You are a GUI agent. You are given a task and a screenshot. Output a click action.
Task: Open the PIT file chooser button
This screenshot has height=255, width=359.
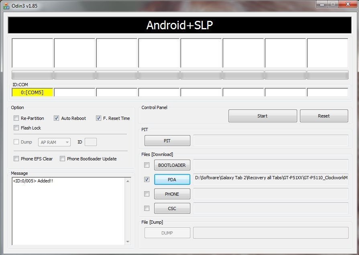pyautogui.click(x=167, y=140)
